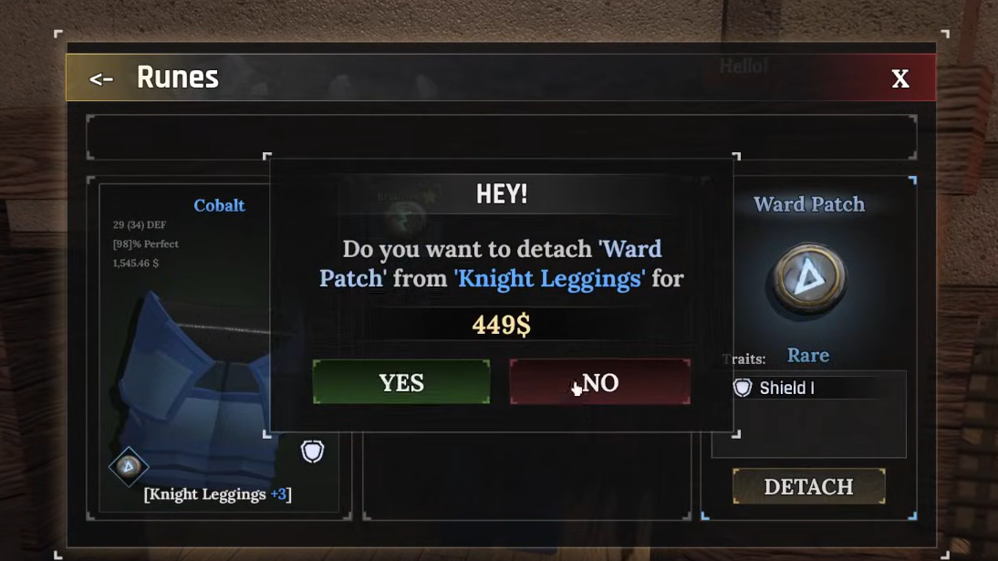Select the dimmed rune icon behind the dialog
The height and width of the screenshot is (561, 998).
tap(404, 218)
